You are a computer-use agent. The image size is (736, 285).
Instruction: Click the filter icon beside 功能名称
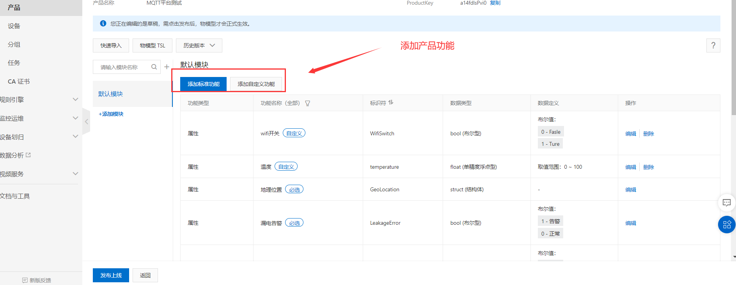click(x=307, y=103)
